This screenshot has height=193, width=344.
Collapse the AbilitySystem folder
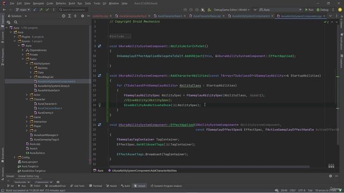click(27, 63)
